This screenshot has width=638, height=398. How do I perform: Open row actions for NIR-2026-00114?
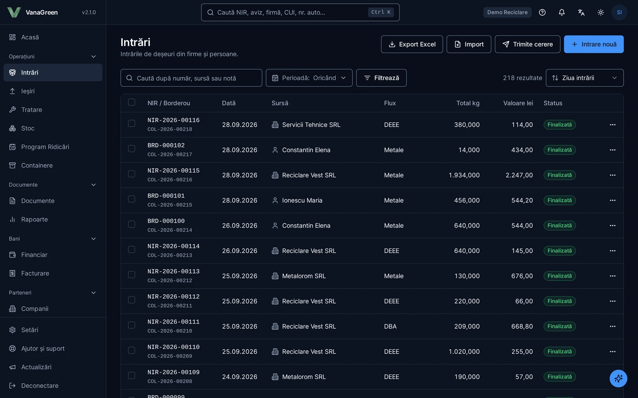click(612, 251)
